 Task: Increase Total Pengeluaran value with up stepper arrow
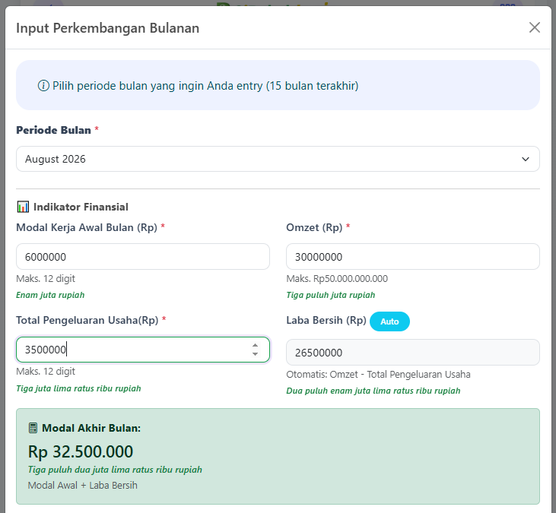[x=255, y=346]
